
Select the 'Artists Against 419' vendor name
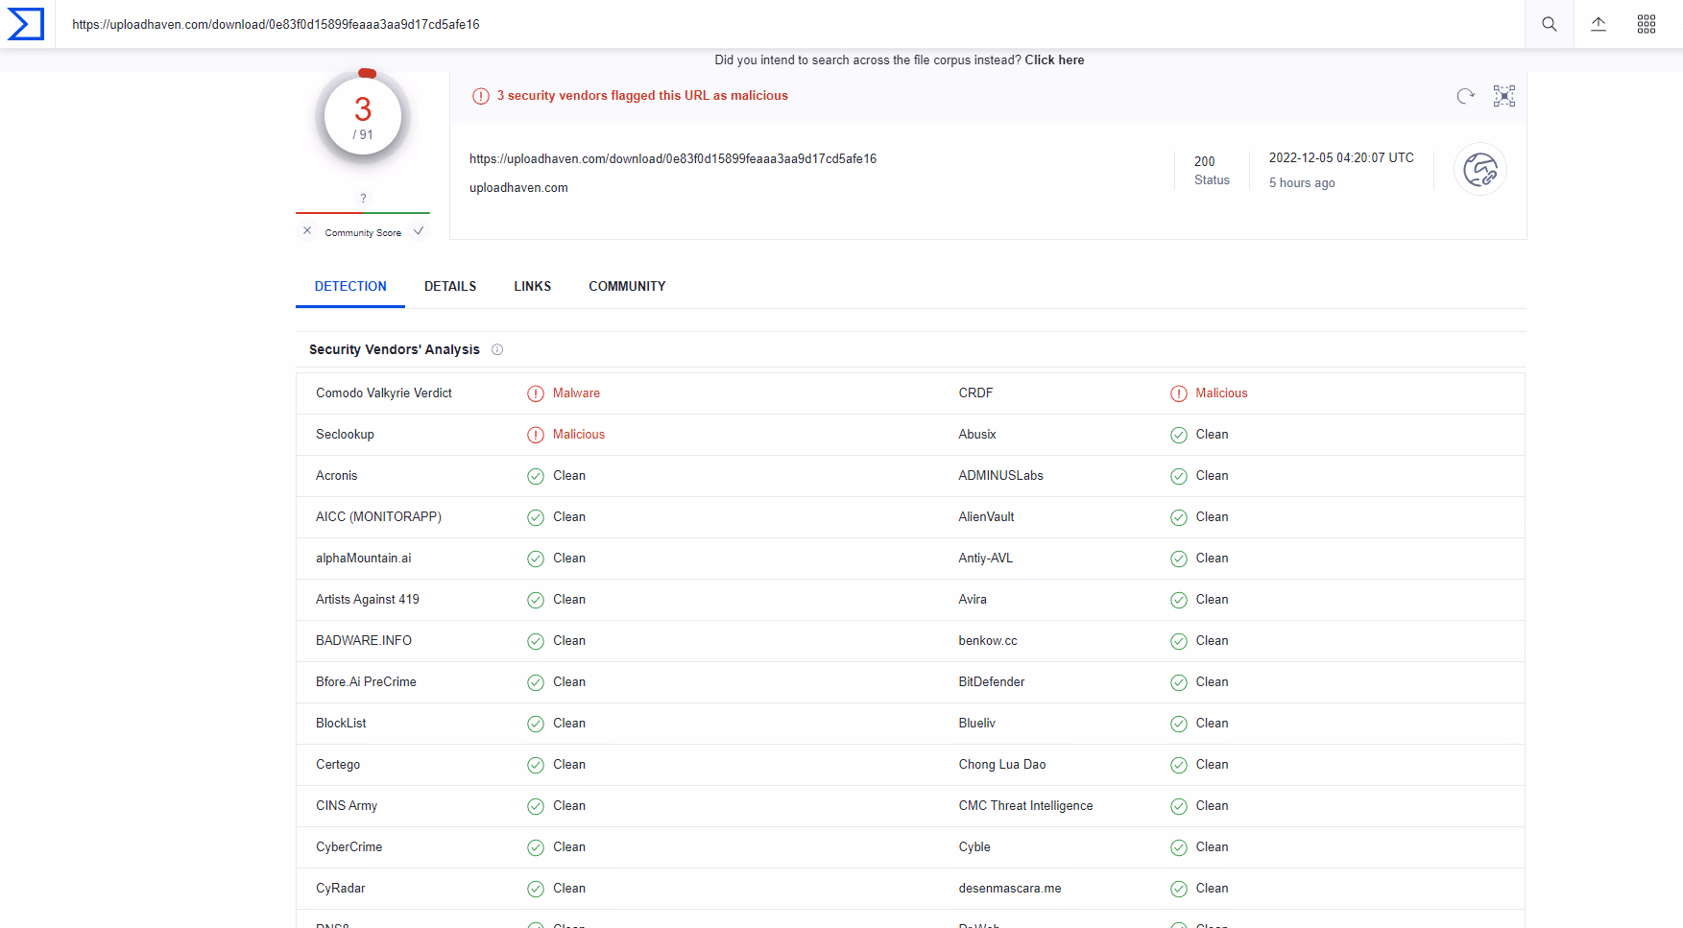[368, 600]
